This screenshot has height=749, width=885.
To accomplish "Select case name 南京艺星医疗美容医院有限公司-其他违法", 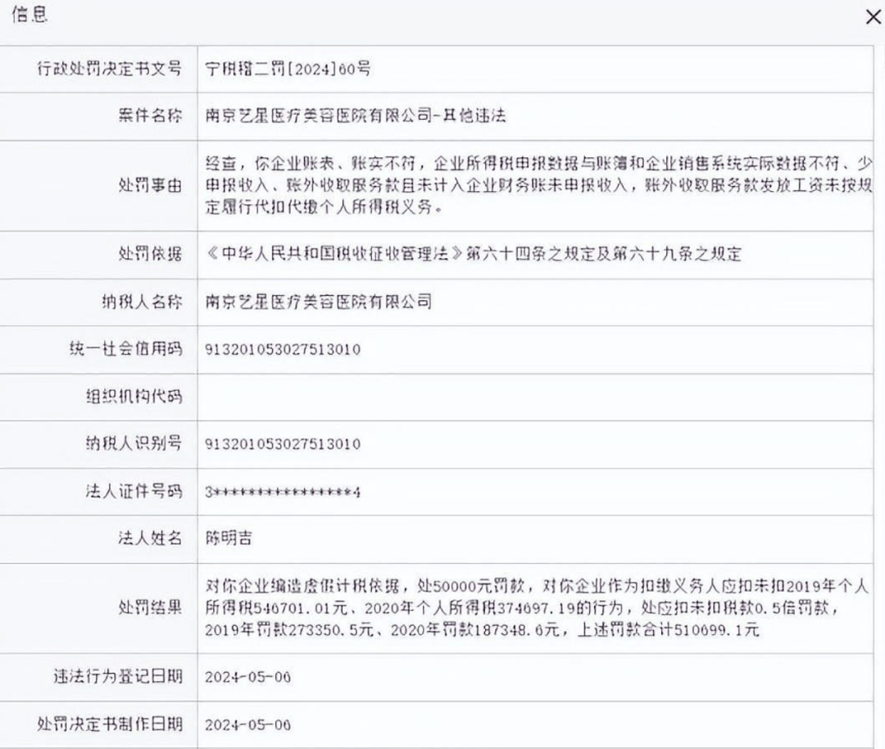I will pyautogui.click(x=356, y=116).
